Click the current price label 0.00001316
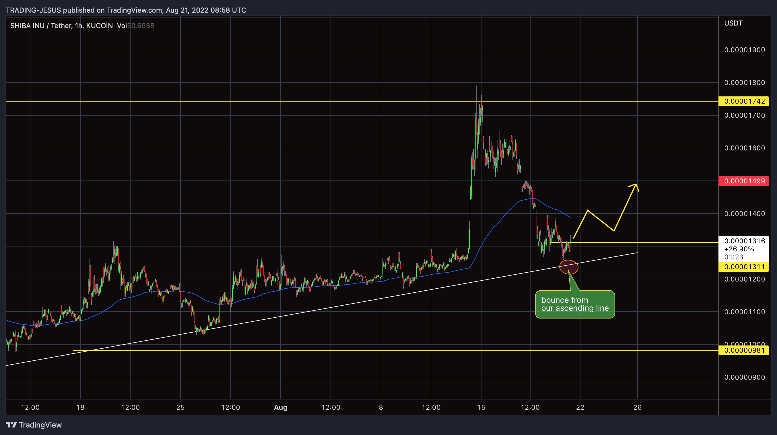 pos(744,241)
